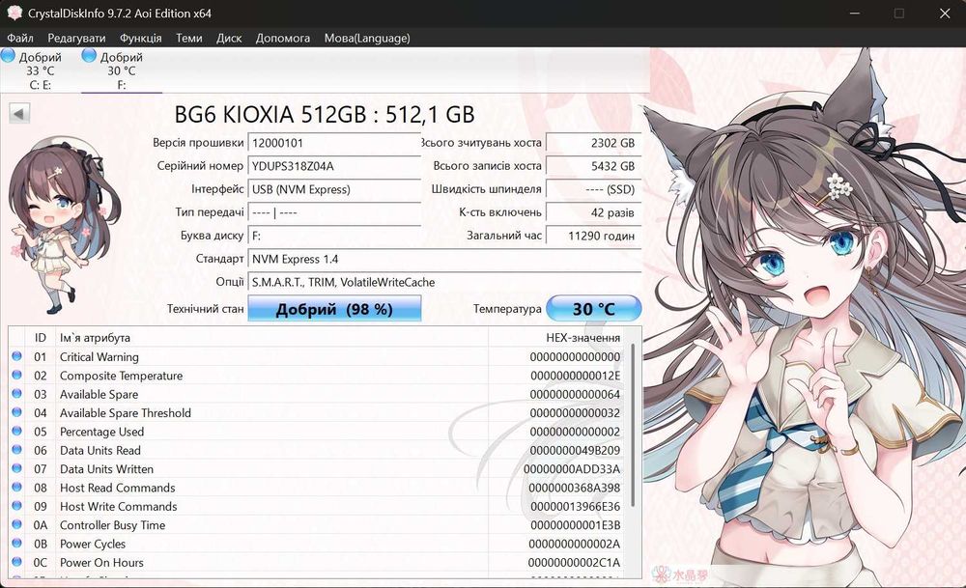Image resolution: width=966 pixels, height=588 pixels.
Task: Click status dot of Controller Busy Time row
Action: [16, 524]
